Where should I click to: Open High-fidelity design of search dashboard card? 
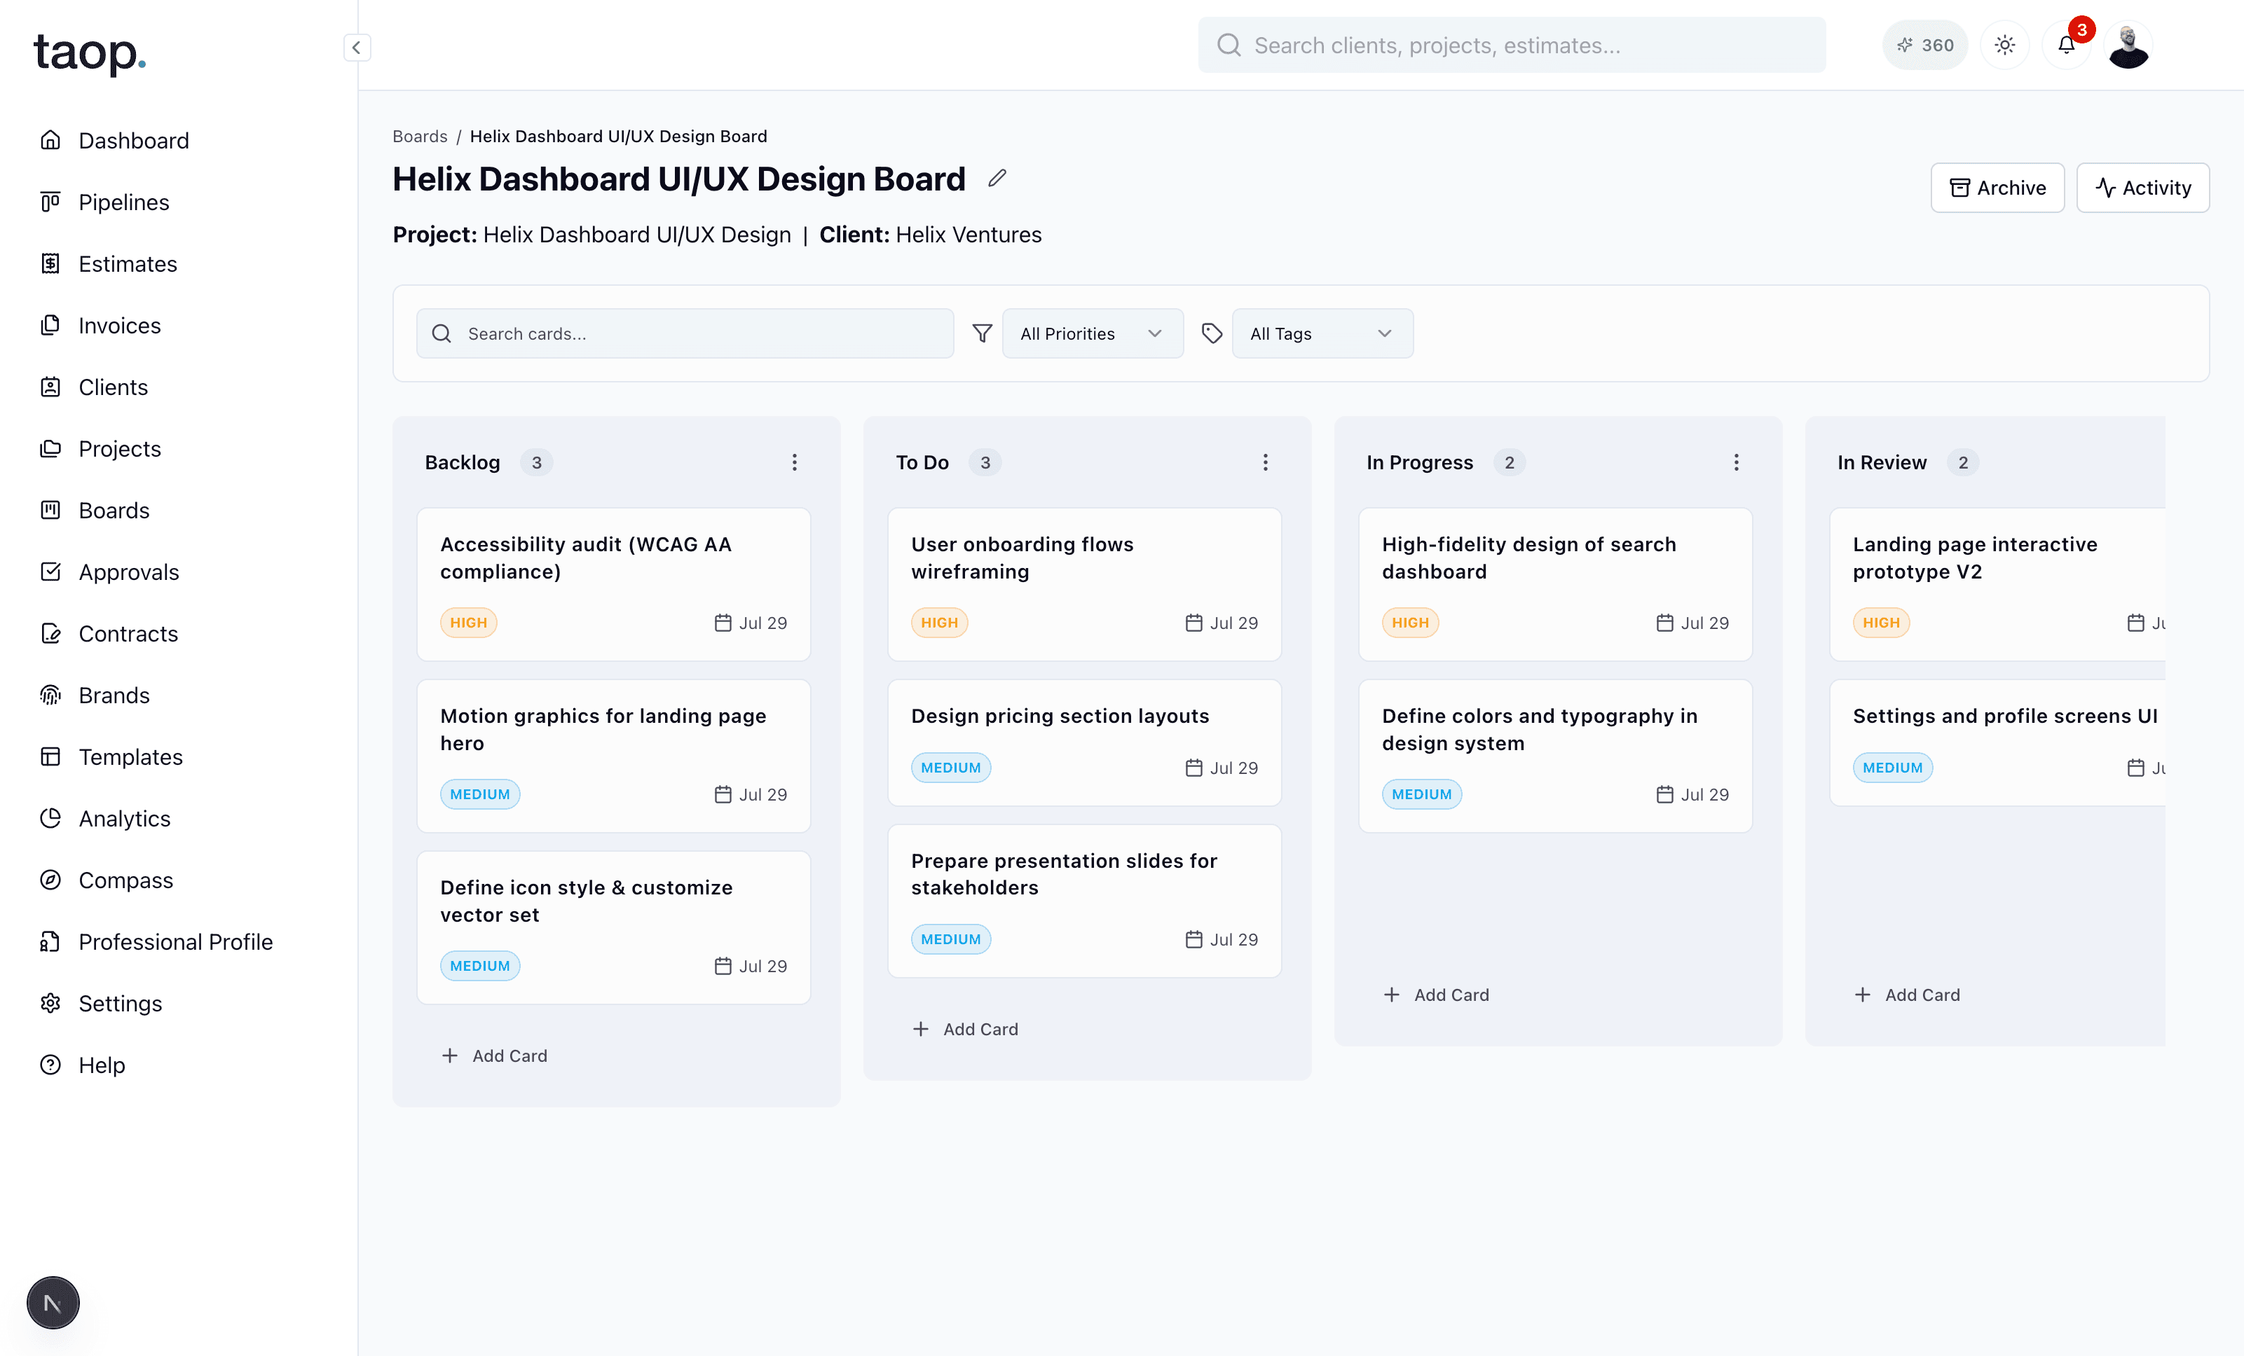[x=1556, y=584]
